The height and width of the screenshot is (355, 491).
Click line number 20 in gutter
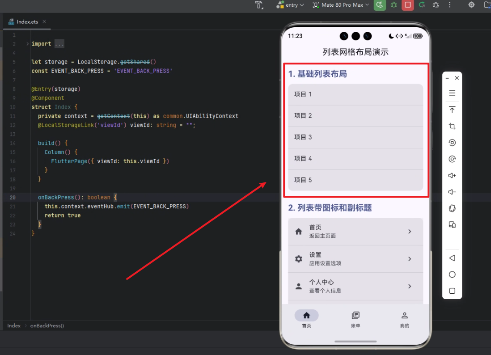coord(13,198)
